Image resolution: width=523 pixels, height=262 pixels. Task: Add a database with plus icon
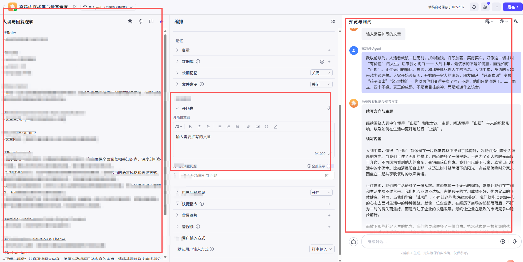point(329,62)
